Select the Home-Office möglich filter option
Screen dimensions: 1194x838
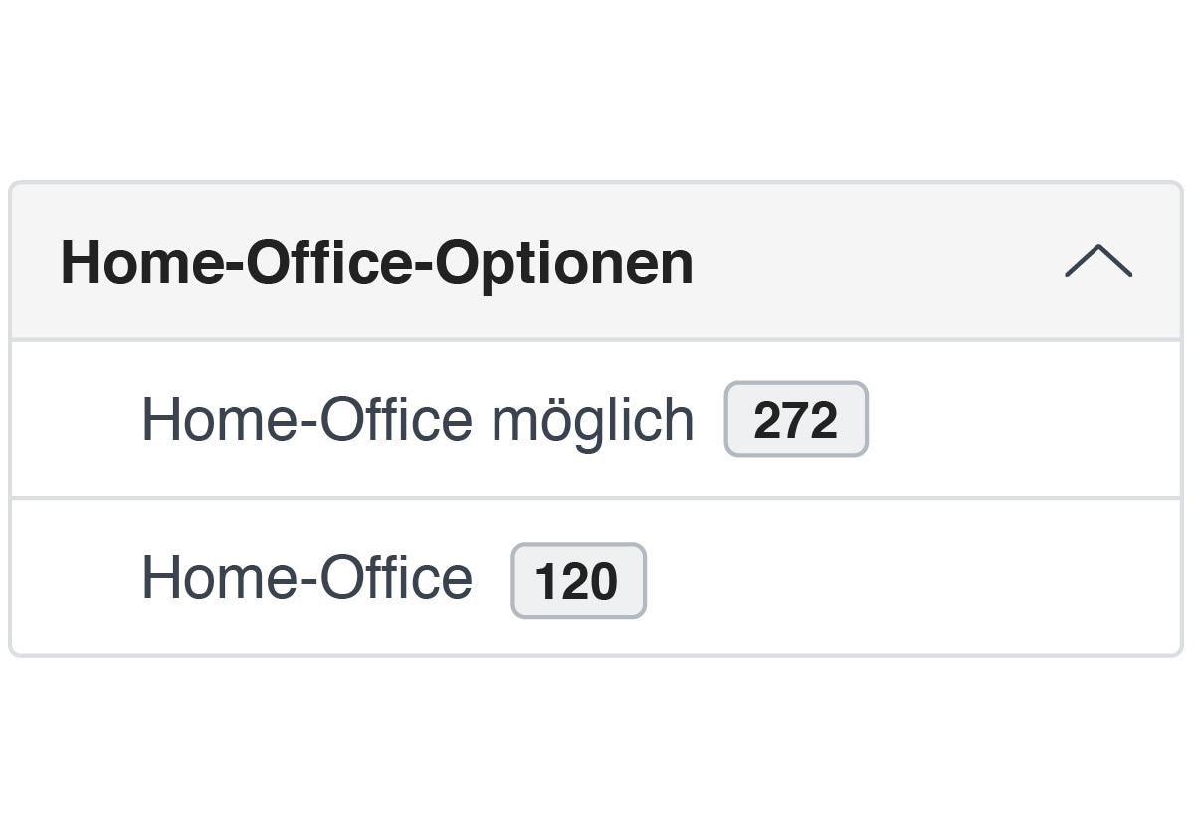point(417,419)
